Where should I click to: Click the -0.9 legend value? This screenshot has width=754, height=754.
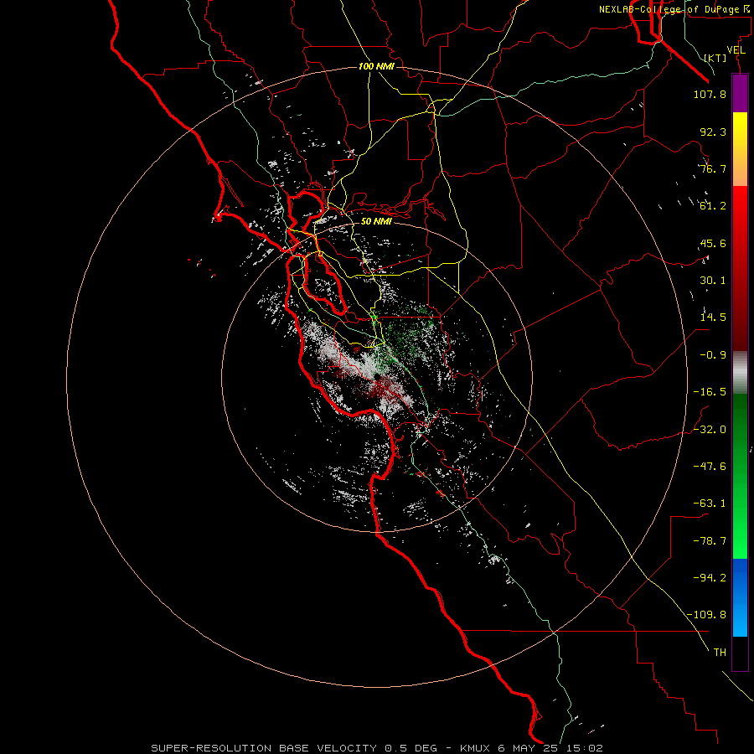pos(713,355)
